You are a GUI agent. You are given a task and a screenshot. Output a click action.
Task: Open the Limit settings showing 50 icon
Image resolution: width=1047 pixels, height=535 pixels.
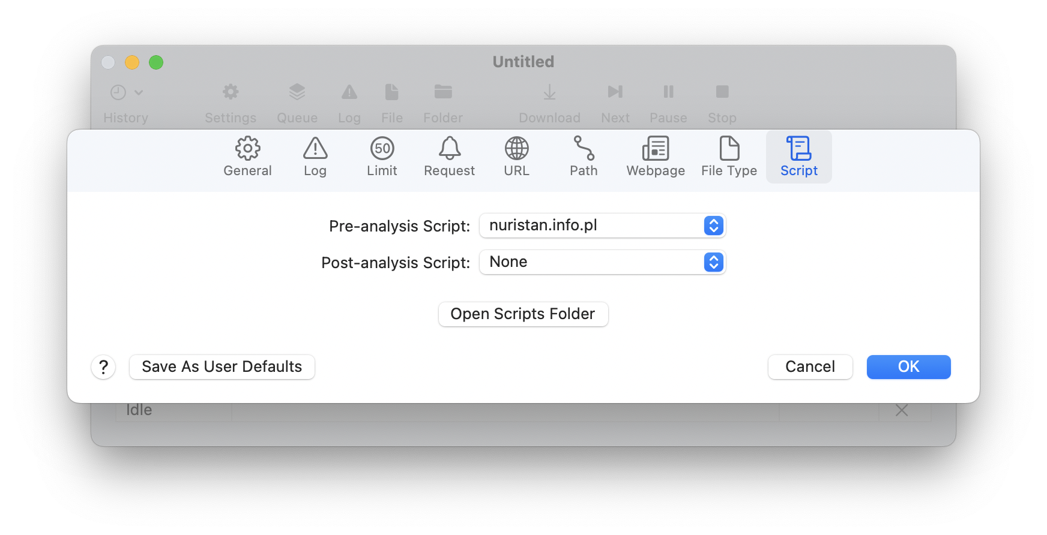point(382,148)
